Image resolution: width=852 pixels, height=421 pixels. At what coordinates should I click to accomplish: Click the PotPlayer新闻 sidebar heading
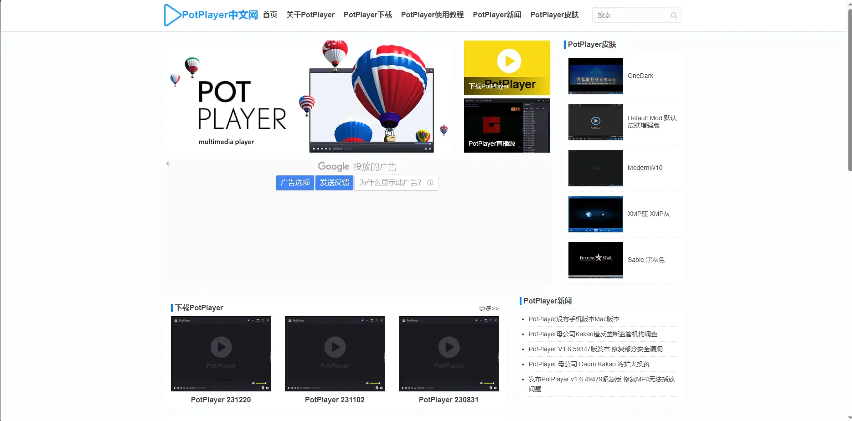point(547,301)
